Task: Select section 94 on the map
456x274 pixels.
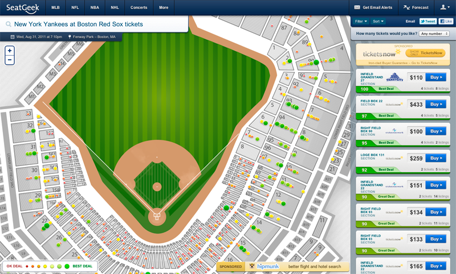Action: (282, 118)
